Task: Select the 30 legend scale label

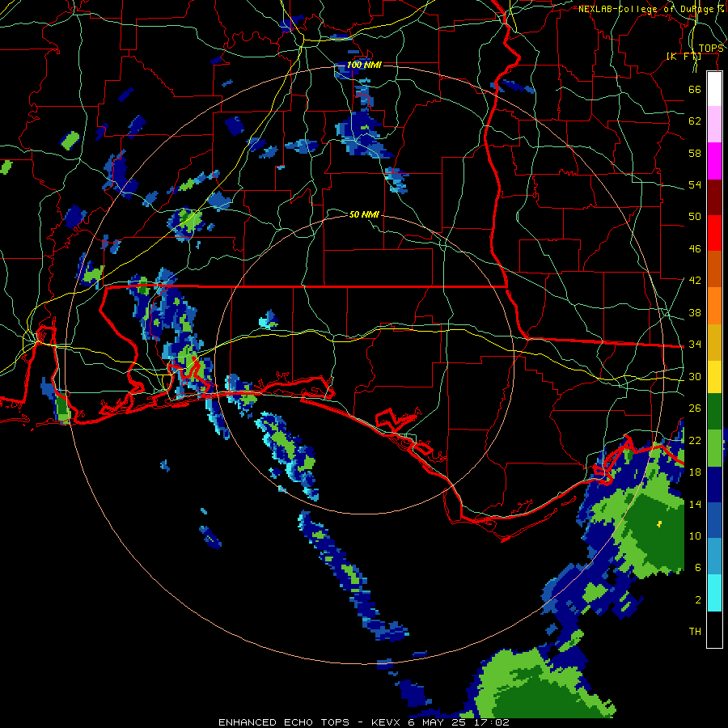Action: (695, 376)
